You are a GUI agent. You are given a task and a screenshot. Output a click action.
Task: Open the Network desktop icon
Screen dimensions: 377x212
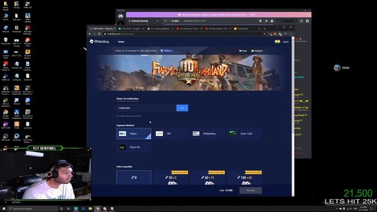pos(5,29)
